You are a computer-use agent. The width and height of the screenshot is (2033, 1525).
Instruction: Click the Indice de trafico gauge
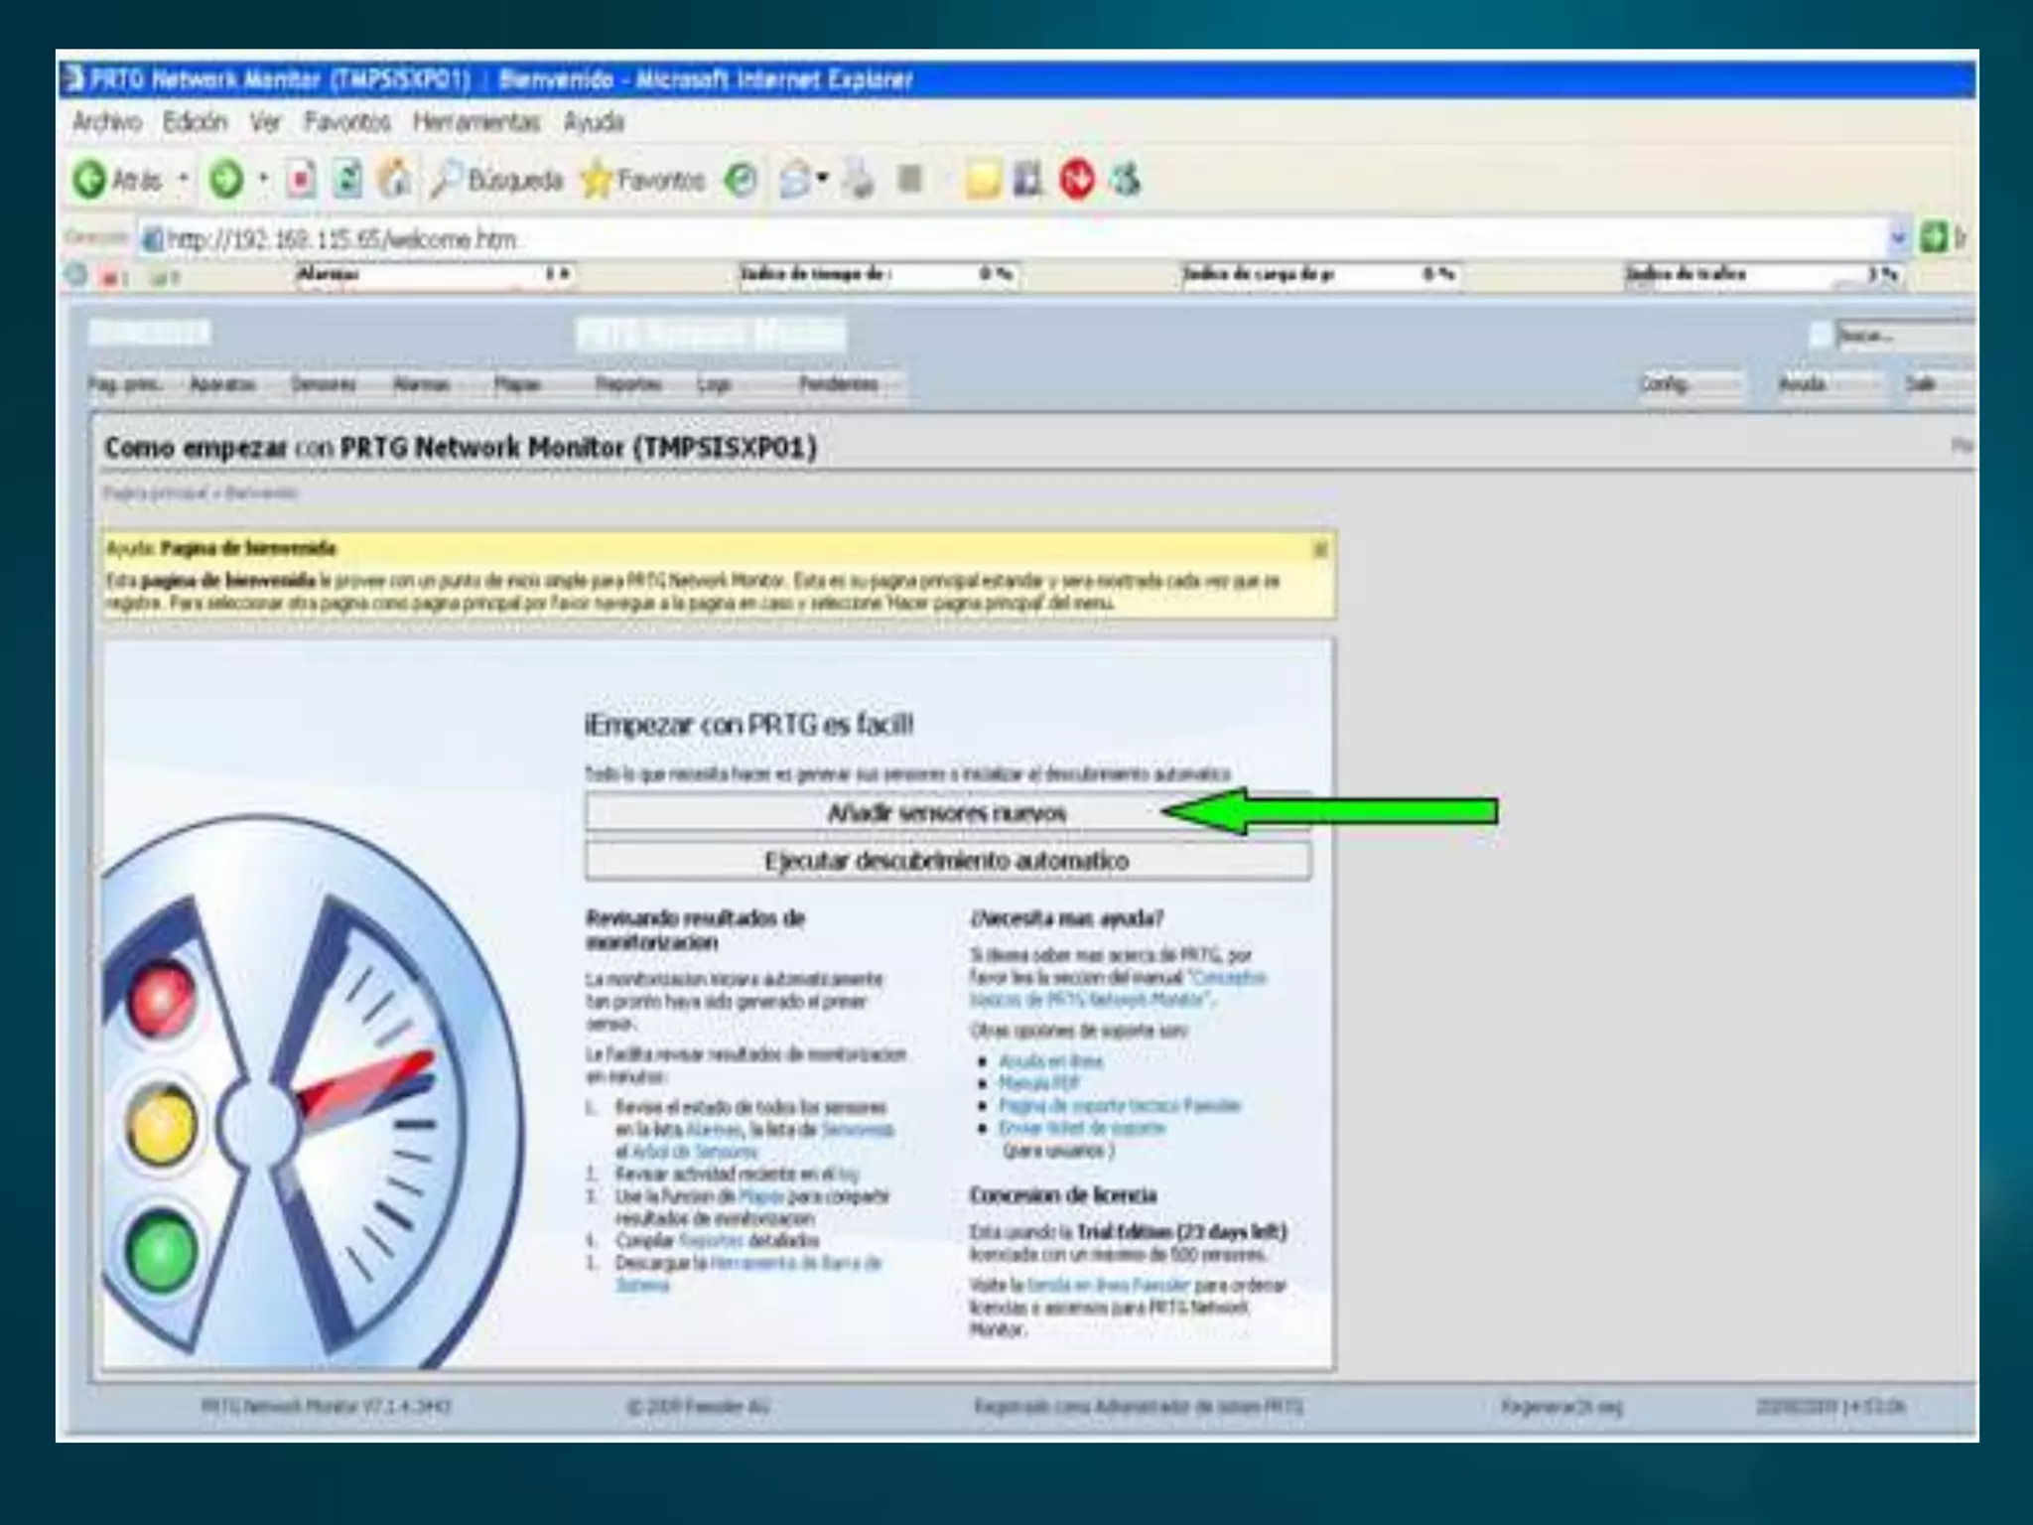pos(1763,275)
